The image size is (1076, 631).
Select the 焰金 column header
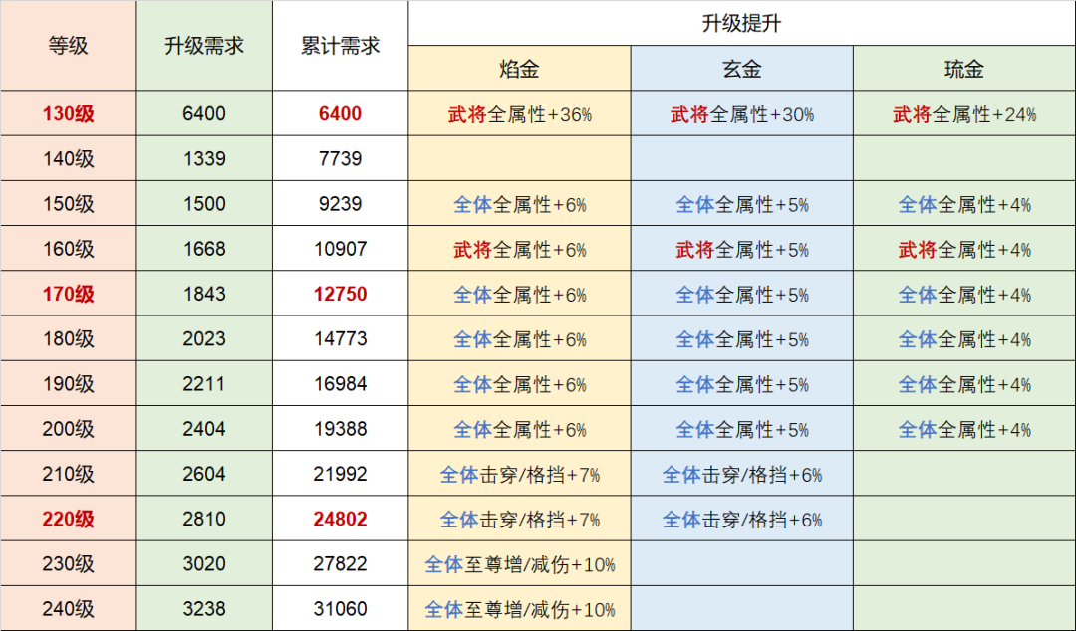point(519,69)
